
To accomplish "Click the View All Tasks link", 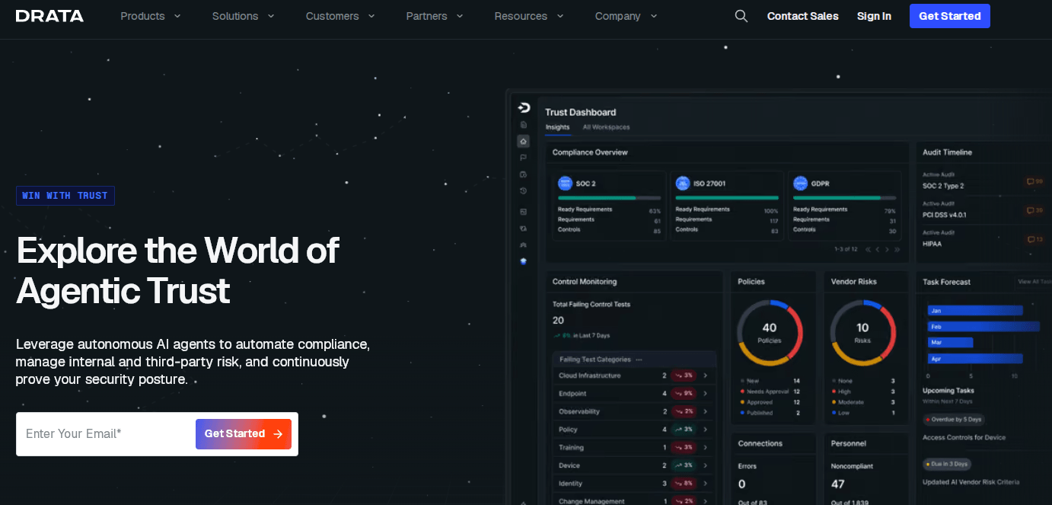I will [1034, 282].
